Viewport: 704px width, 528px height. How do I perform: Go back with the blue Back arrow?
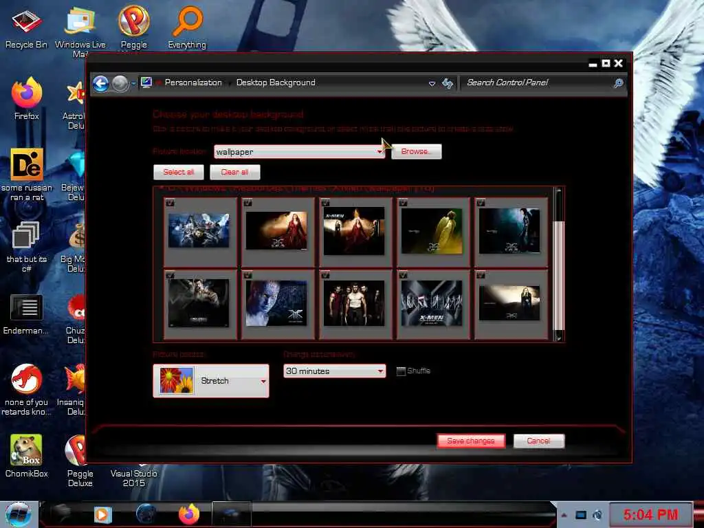tap(100, 83)
